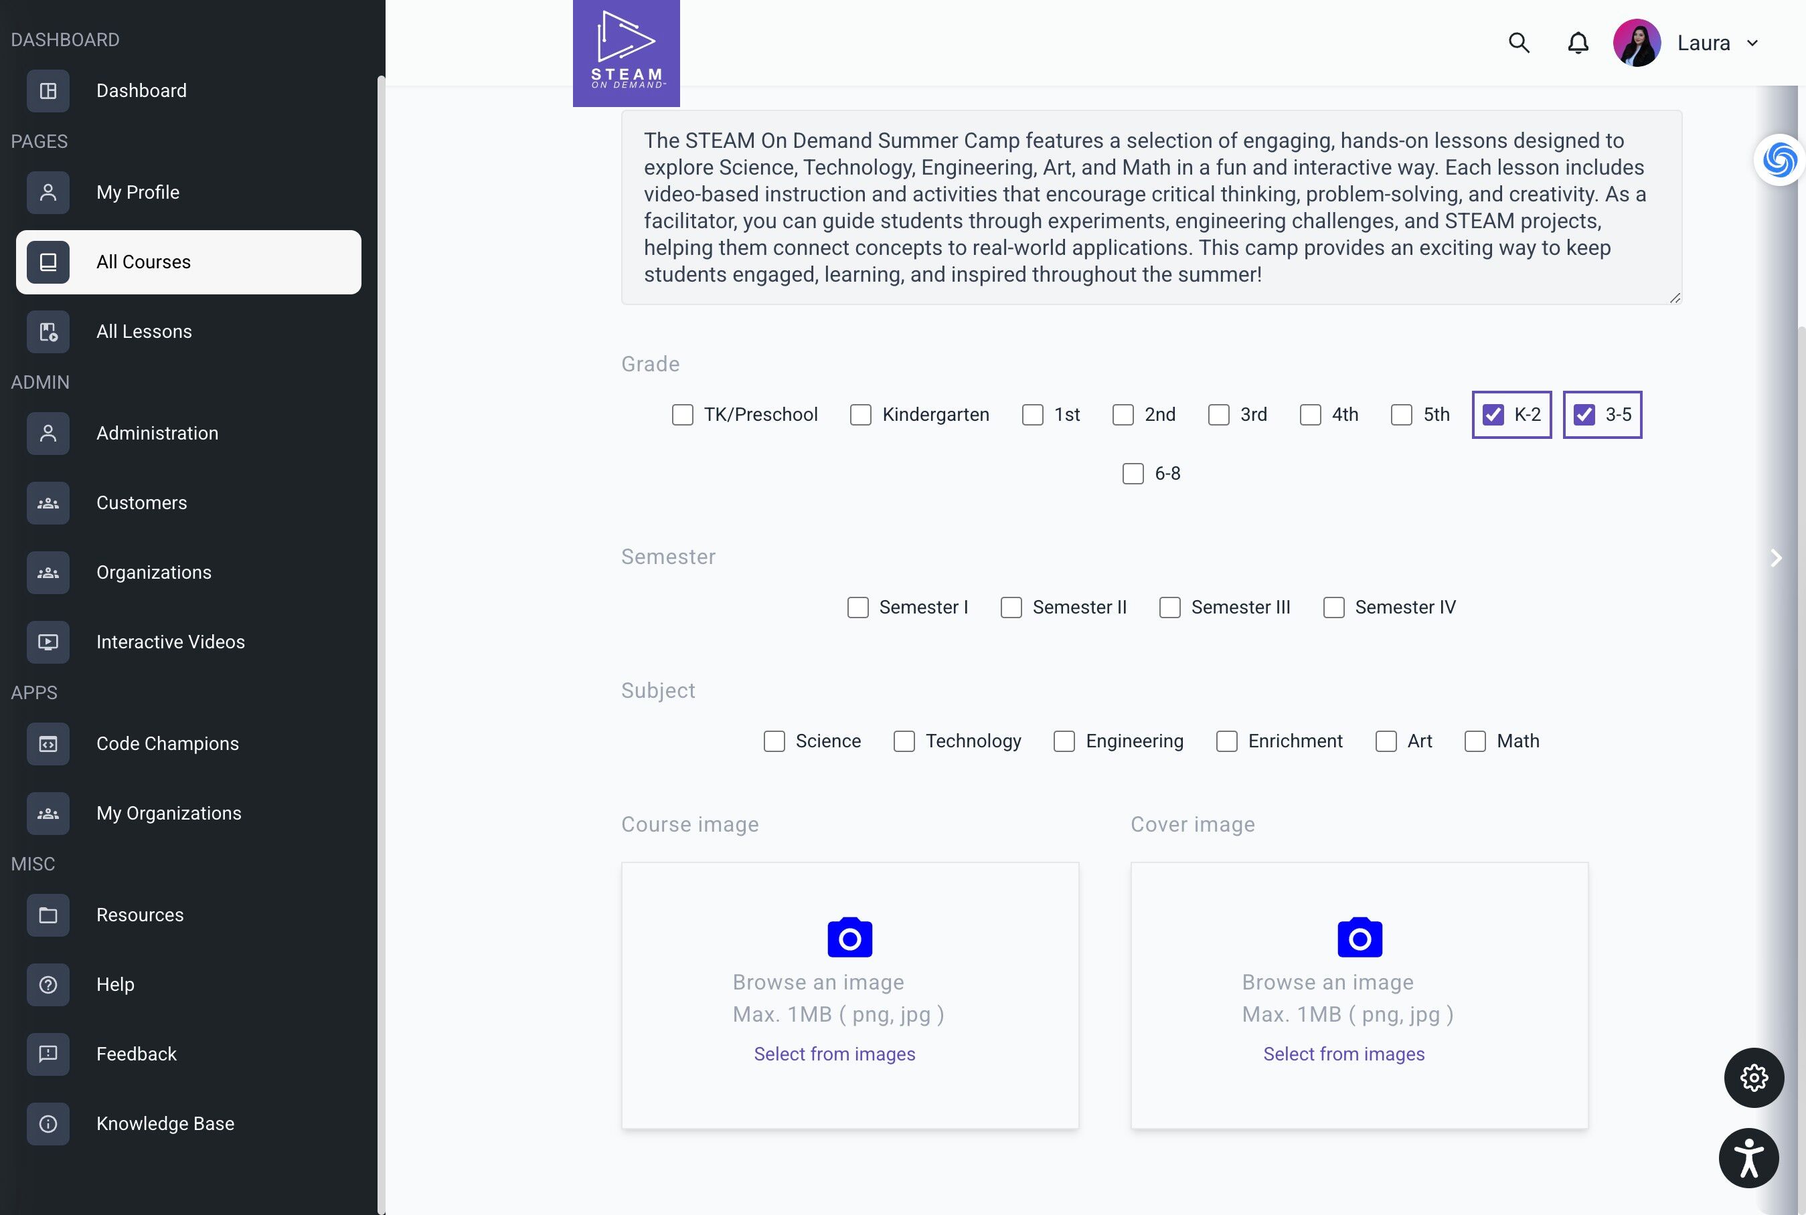Click Select from images under Cover image
Viewport: 1806px width, 1215px height.
click(1343, 1054)
